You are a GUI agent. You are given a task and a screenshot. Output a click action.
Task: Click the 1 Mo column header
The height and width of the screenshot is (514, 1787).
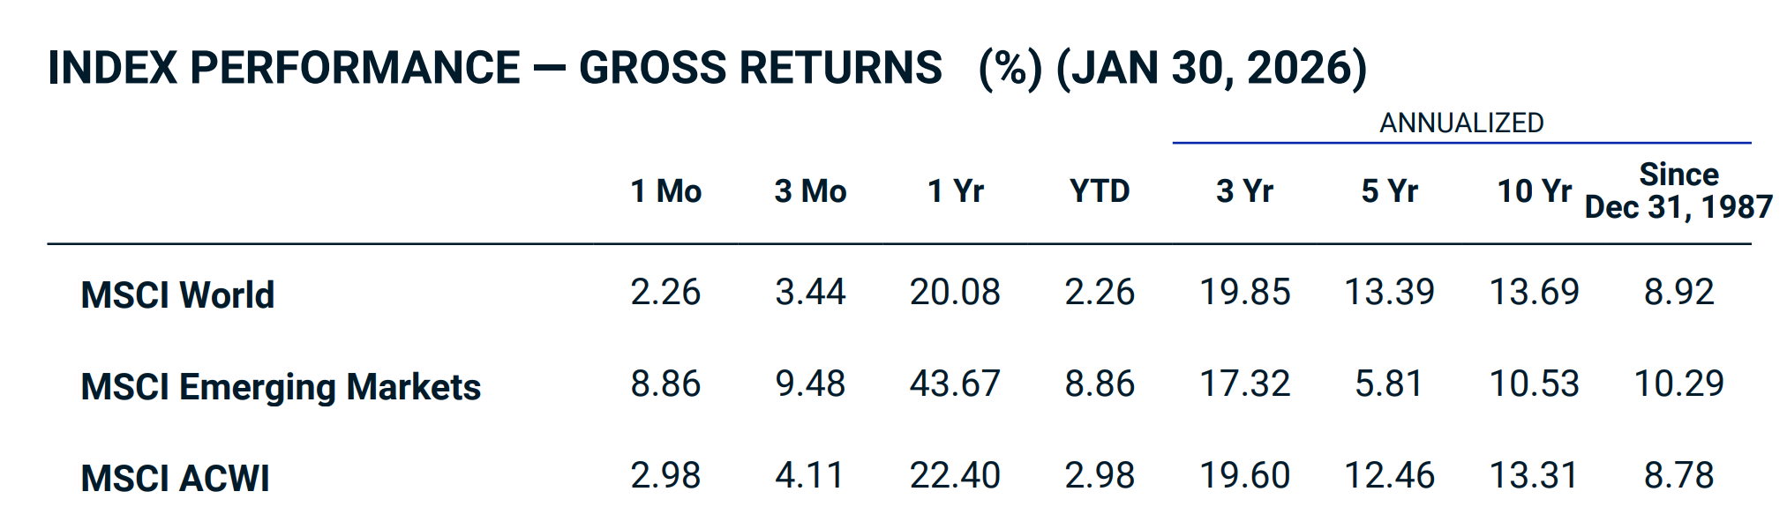(x=665, y=191)
